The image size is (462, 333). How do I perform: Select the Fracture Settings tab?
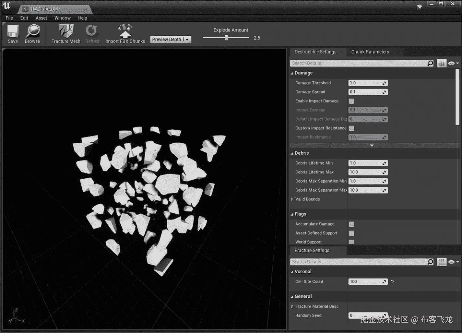[x=312, y=250]
